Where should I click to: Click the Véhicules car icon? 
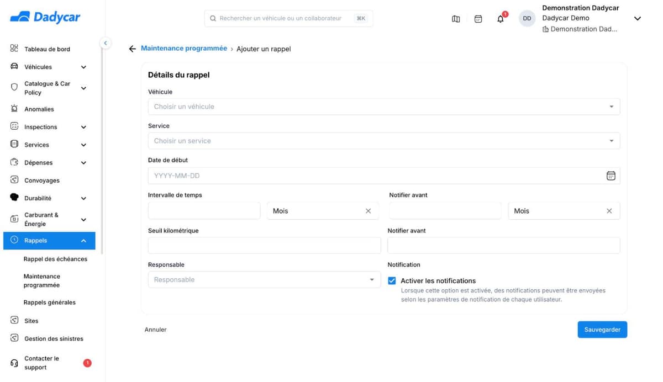(x=14, y=66)
